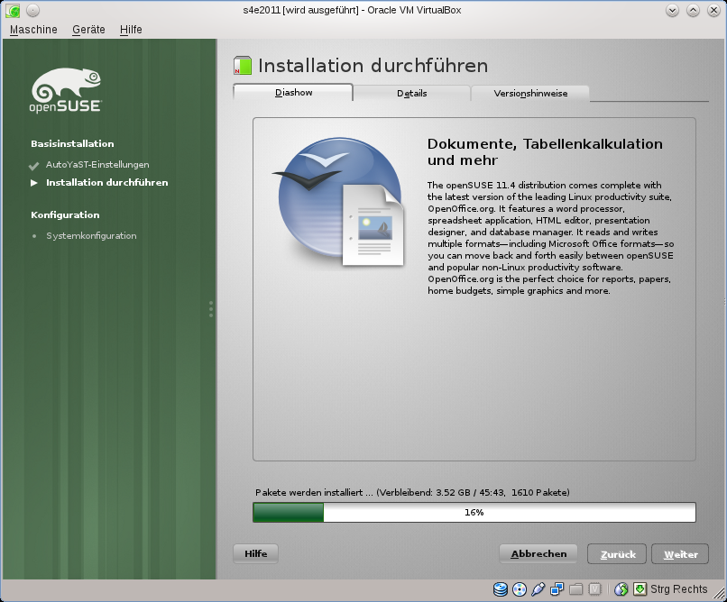The height and width of the screenshot is (602, 727).
Task: Click the sidebar splitter handle dots
Action: [x=211, y=309]
